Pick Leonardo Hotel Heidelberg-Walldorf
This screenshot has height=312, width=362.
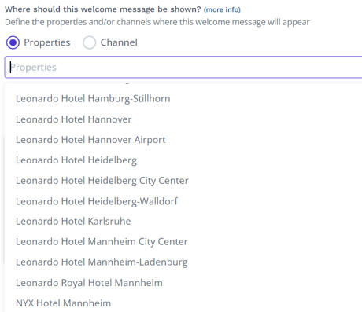pos(183,201)
